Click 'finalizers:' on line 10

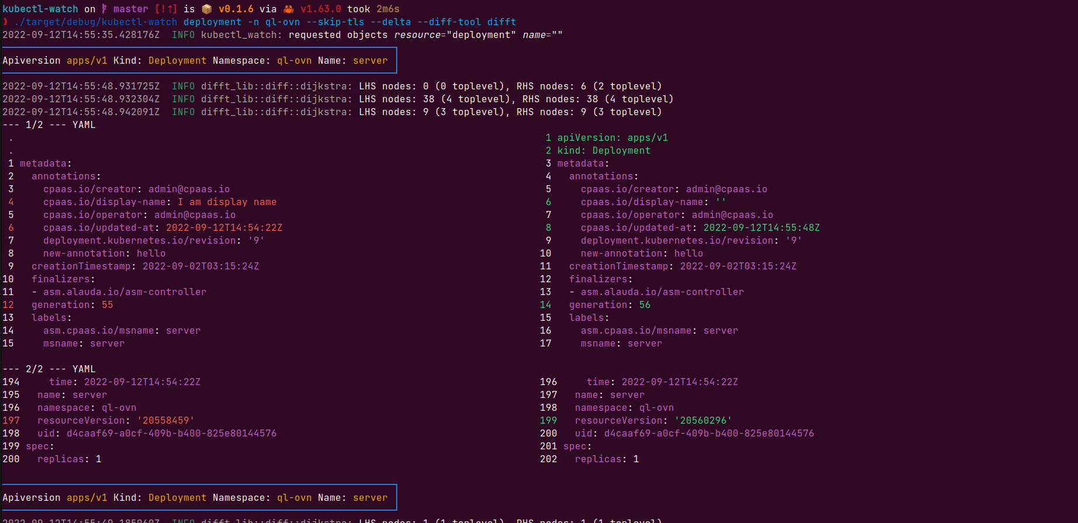point(64,279)
